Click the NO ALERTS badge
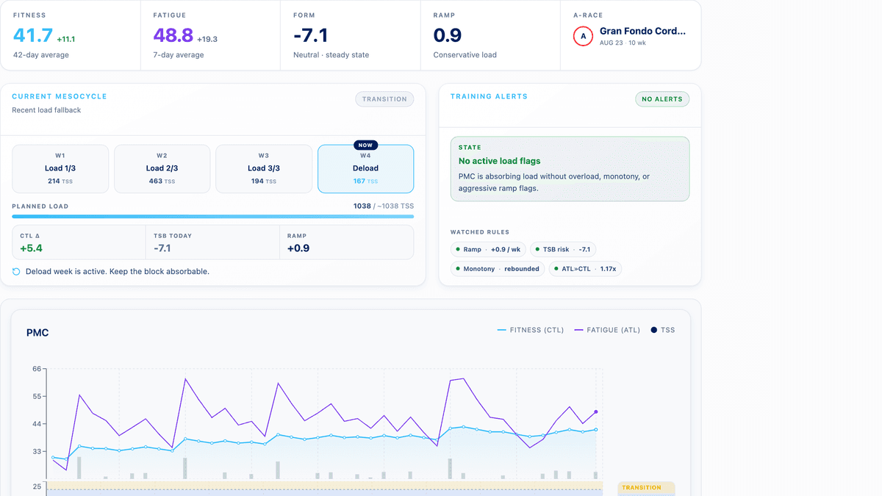 click(662, 99)
